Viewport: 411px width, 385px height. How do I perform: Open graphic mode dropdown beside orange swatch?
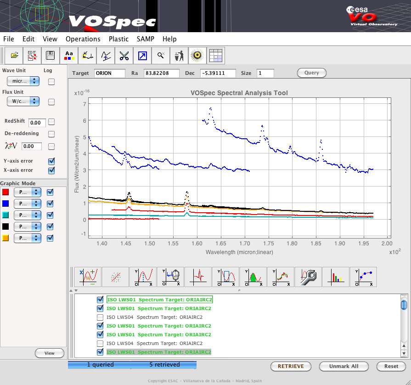click(x=28, y=238)
